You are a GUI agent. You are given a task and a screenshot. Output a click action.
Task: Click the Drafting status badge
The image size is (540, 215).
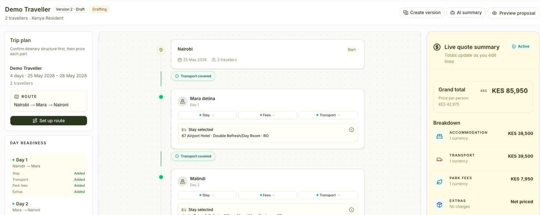pyautogui.click(x=100, y=9)
